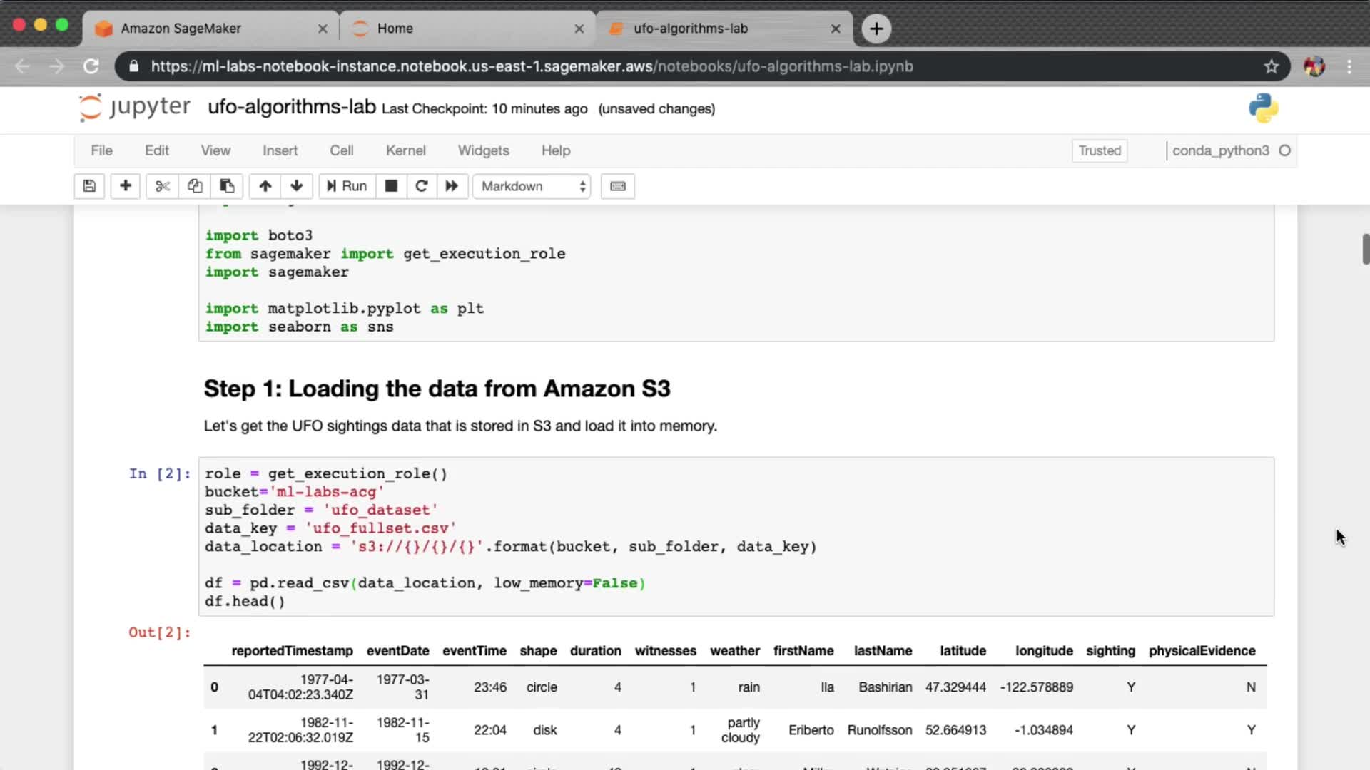
Task: Copy selected cells icon
Action: (x=195, y=186)
